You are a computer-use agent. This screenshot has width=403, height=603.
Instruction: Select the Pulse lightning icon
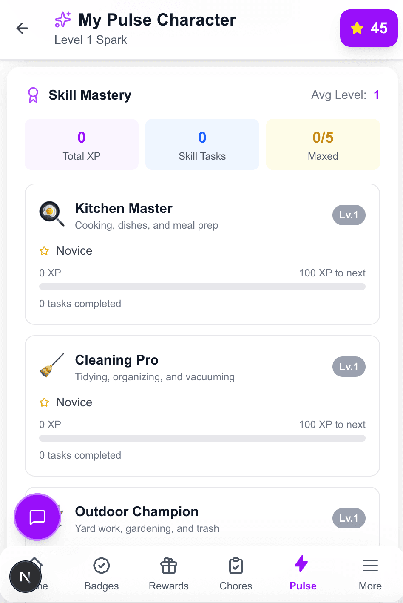[x=301, y=563]
